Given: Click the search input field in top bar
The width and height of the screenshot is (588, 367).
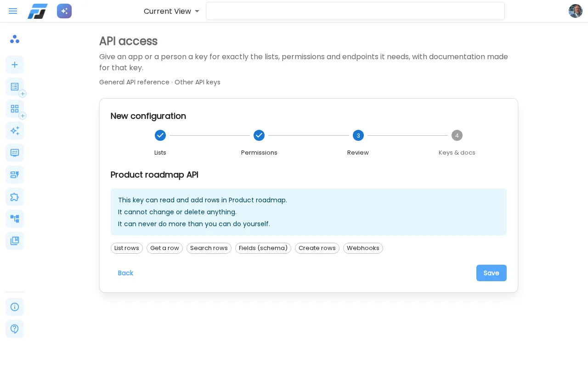Looking at the screenshot, I should point(355,11).
